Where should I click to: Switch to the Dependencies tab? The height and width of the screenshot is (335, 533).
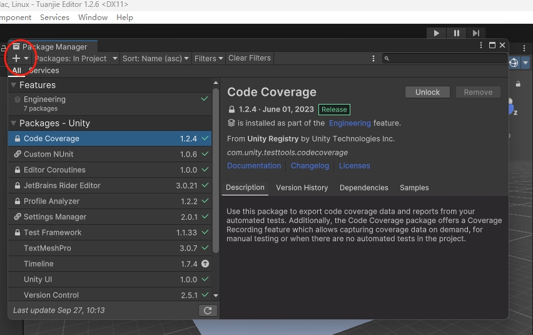[x=363, y=188]
